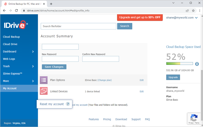Open the storage calculator icon
The image size is (203, 127).
pyautogui.click(x=197, y=64)
